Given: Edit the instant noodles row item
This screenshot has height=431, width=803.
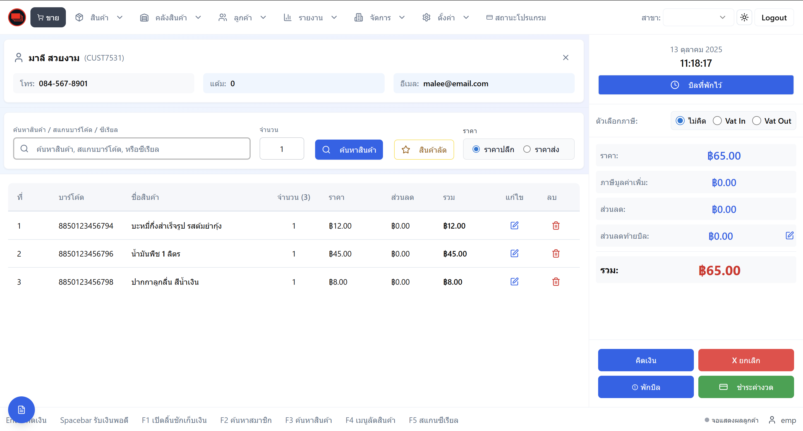Looking at the screenshot, I should click(514, 226).
